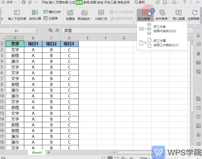Click the A1 name box field
Screen dimensions: 202x159
[x=17, y=31]
